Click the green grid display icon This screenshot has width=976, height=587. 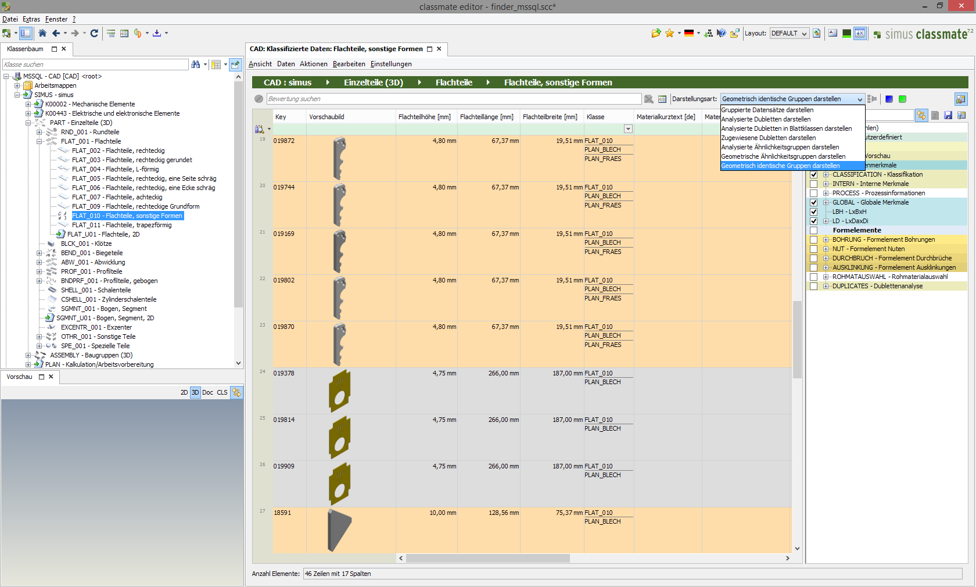pyautogui.click(x=847, y=33)
